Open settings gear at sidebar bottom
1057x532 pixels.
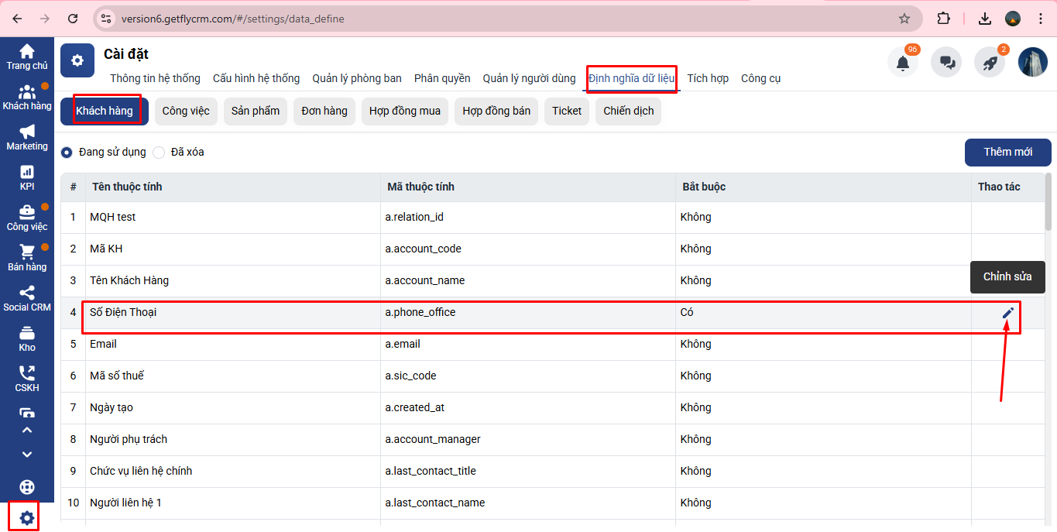tap(27, 518)
